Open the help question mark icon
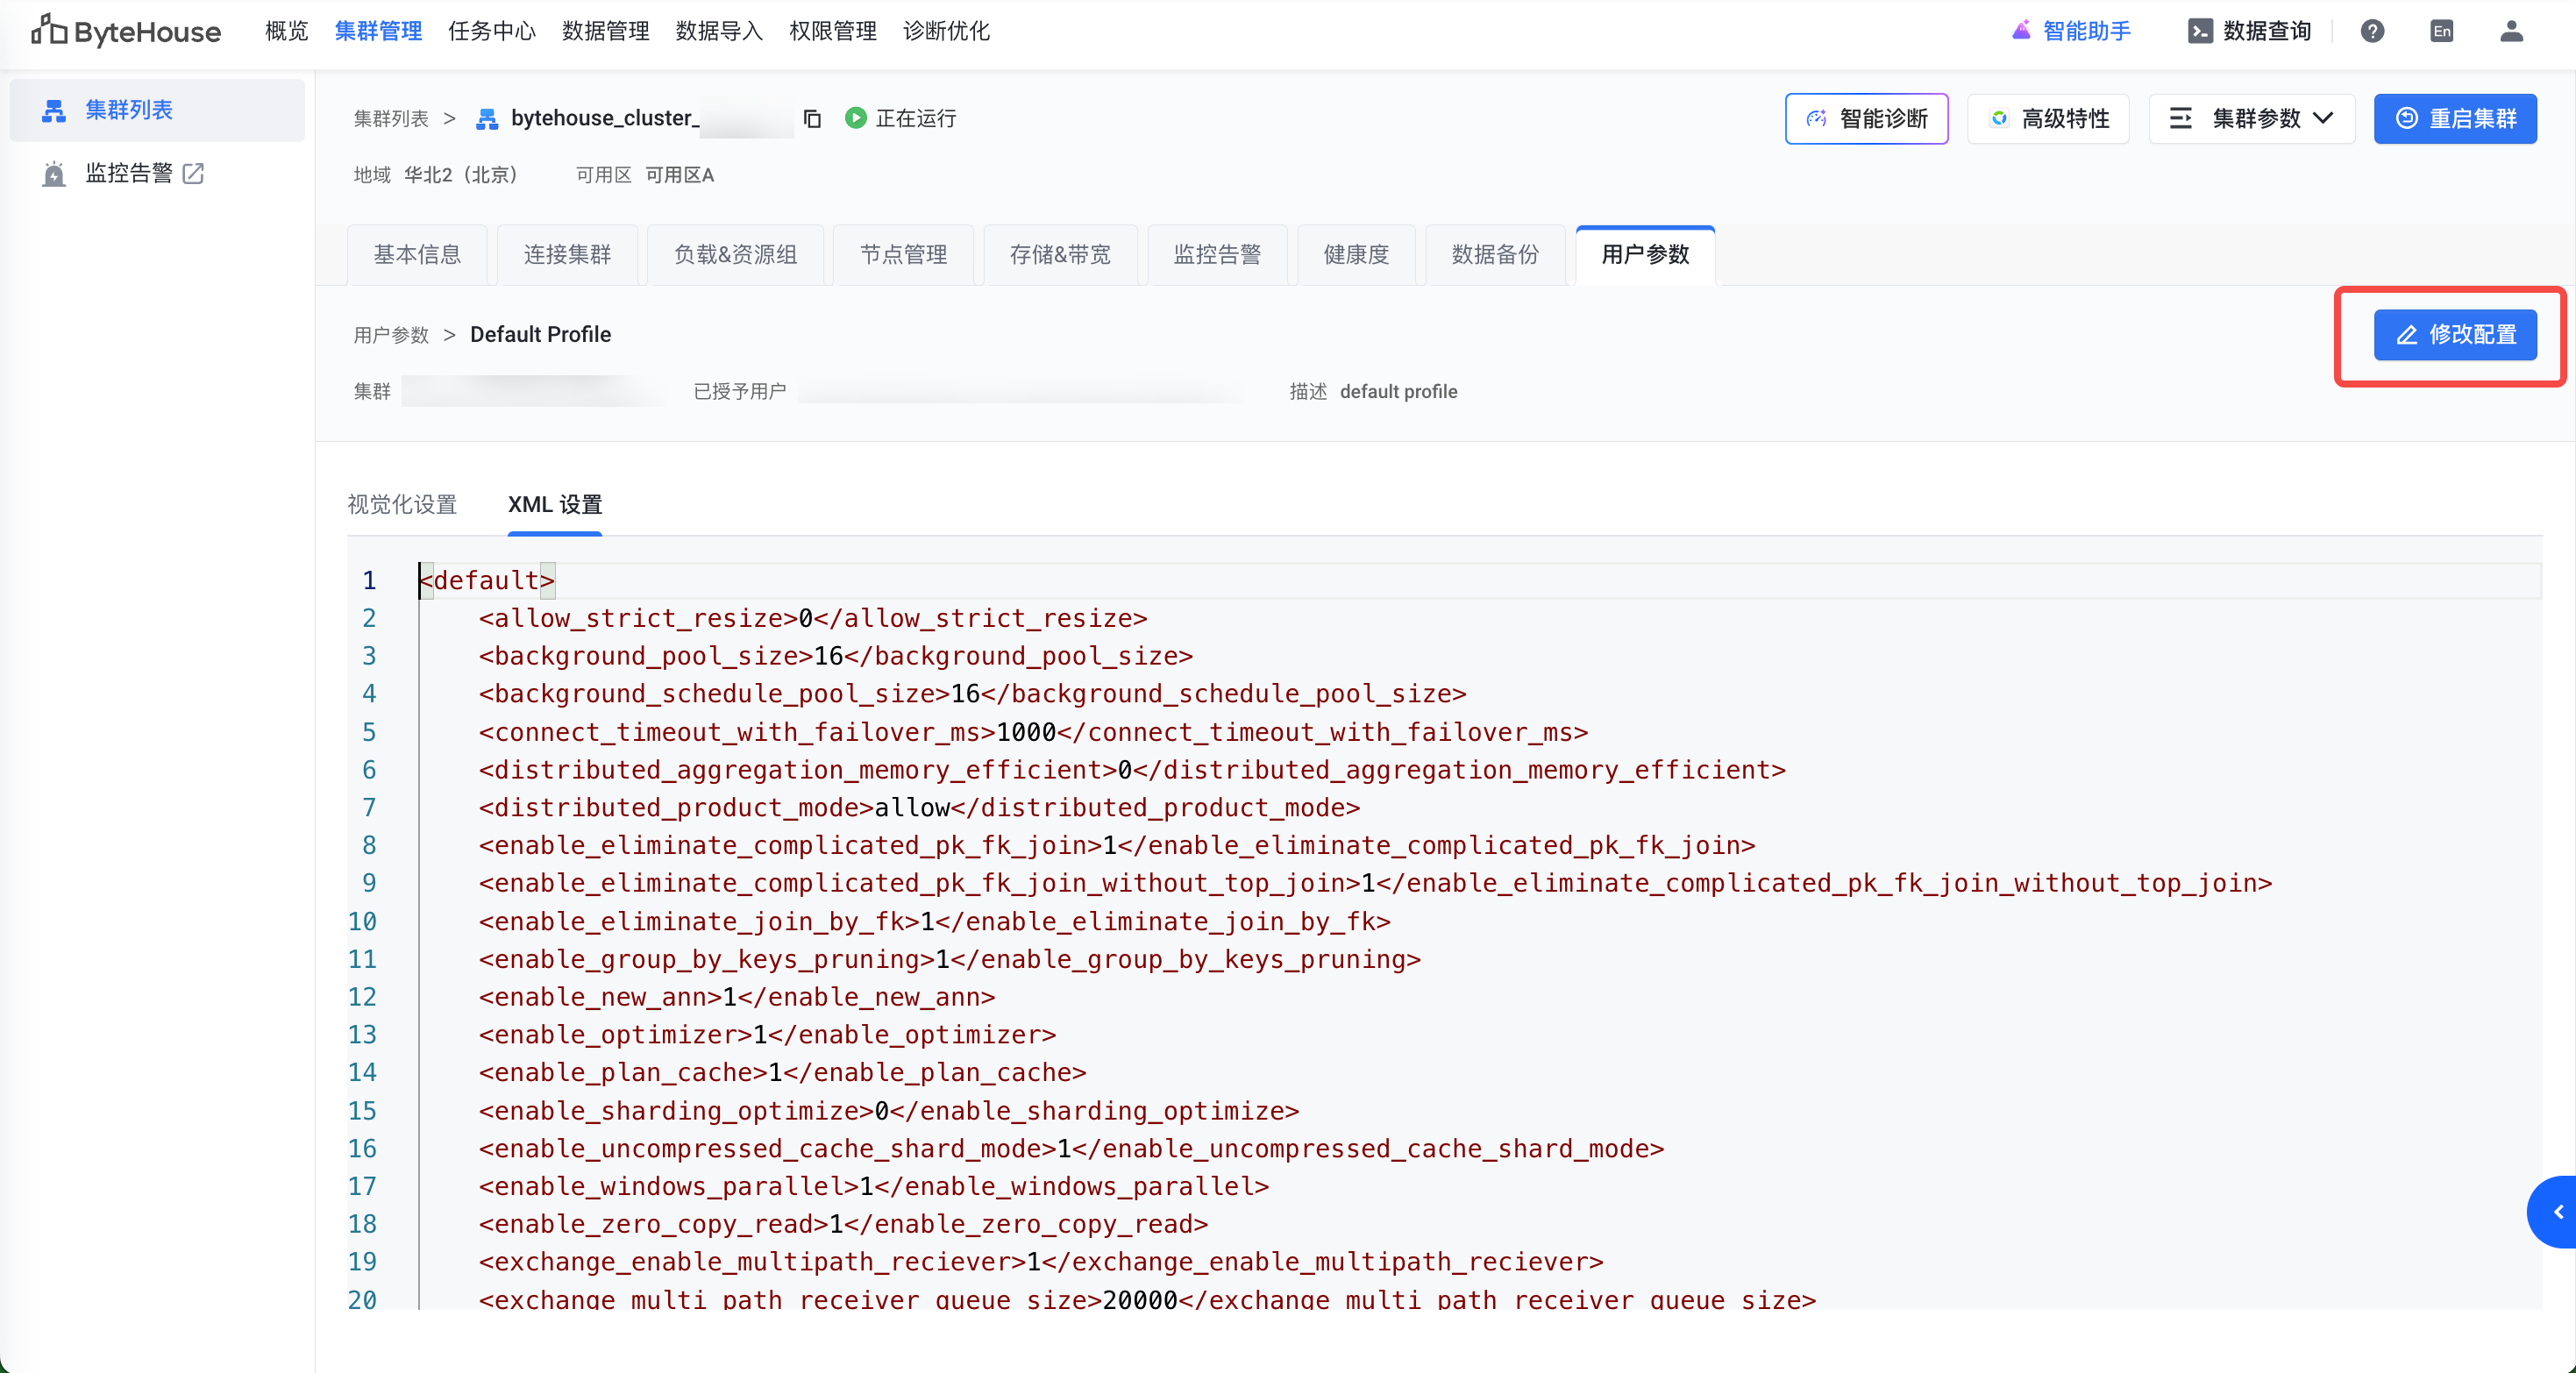 pos(2372,31)
